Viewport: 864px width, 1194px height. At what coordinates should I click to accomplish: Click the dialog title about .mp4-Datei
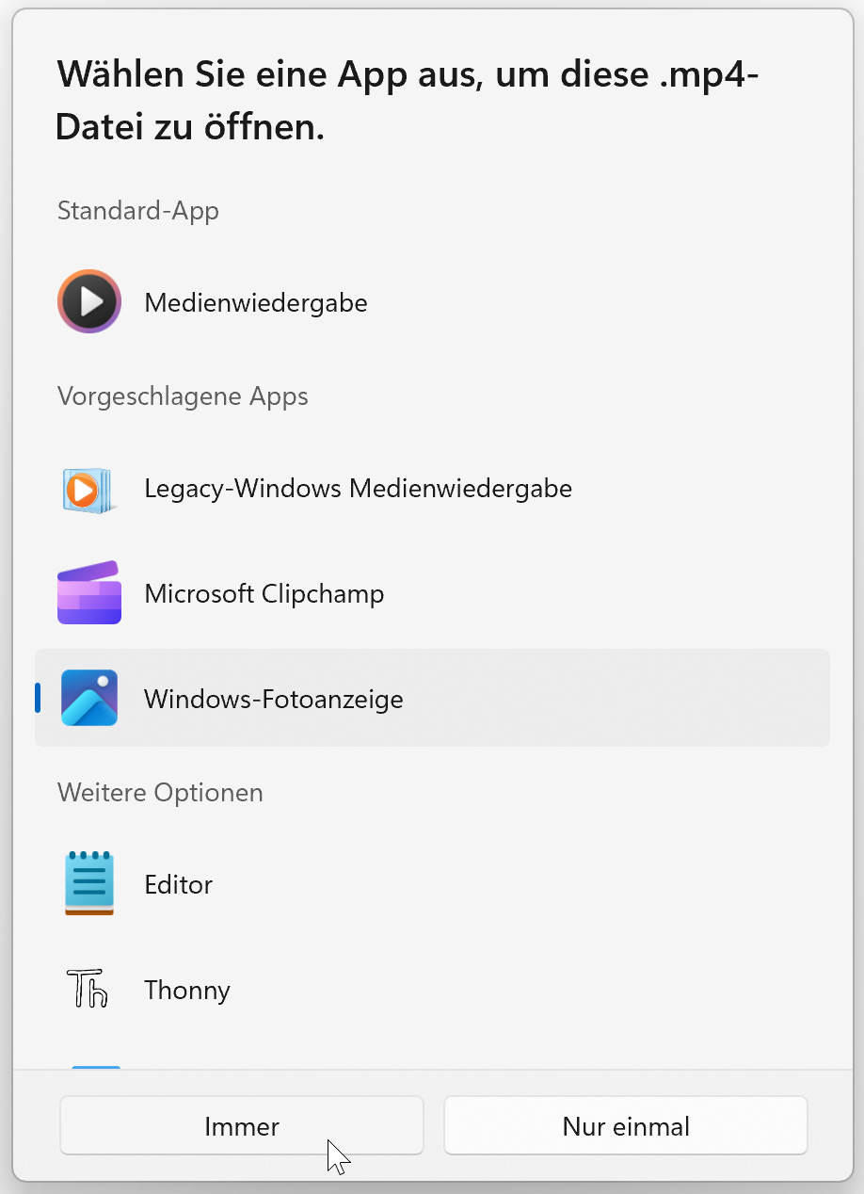point(407,99)
